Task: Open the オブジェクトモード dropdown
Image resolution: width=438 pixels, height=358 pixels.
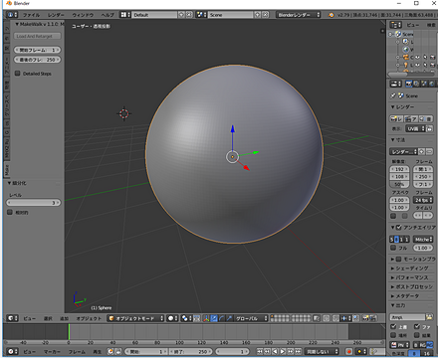Action: [x=135, y=318]
